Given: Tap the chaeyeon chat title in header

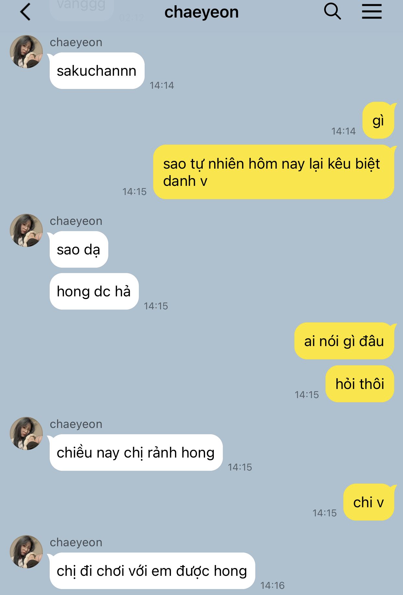Looking at the screenshot, I should 201,12.
